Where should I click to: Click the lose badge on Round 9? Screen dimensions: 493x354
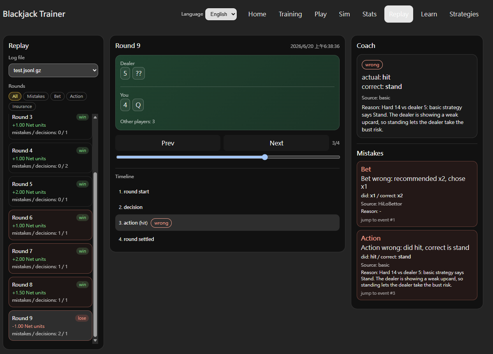tap(82, 318)
